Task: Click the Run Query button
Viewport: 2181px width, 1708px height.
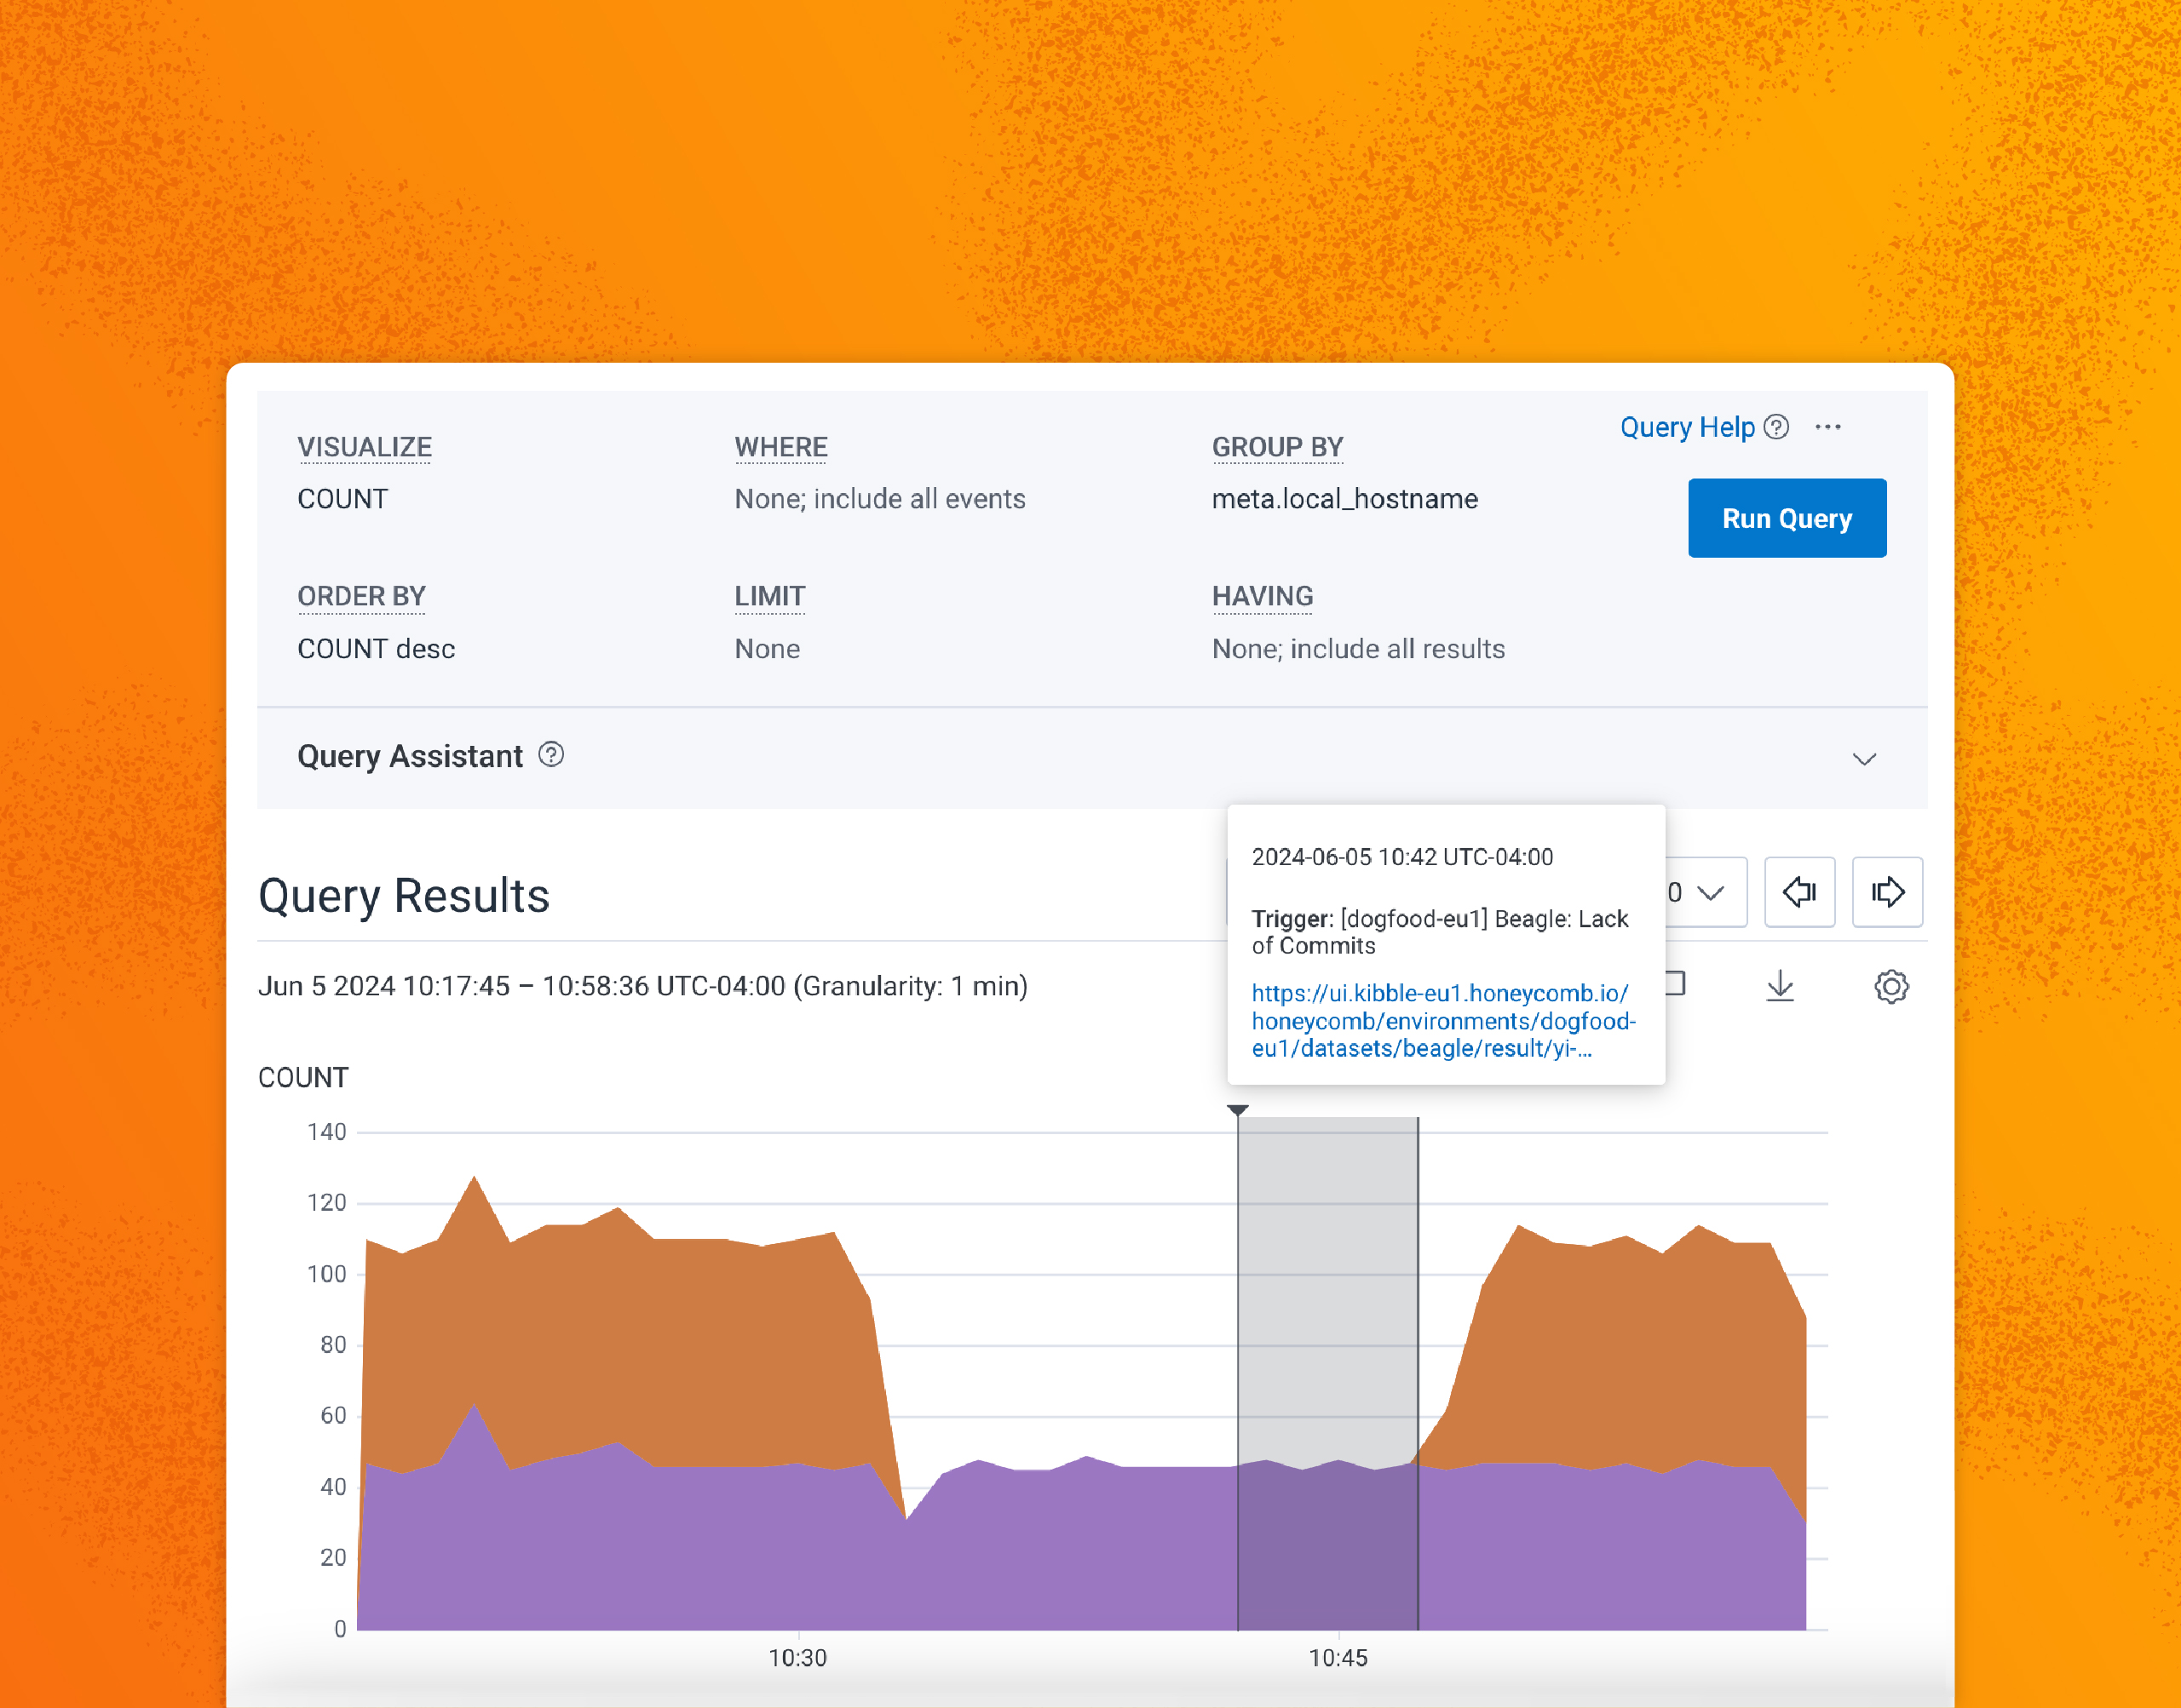Action: click(x=1785, y=517)
